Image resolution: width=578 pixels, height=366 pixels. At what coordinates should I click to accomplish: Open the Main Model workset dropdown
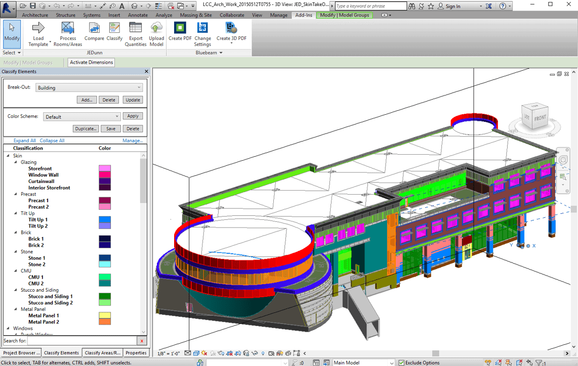tap(363, 362)
